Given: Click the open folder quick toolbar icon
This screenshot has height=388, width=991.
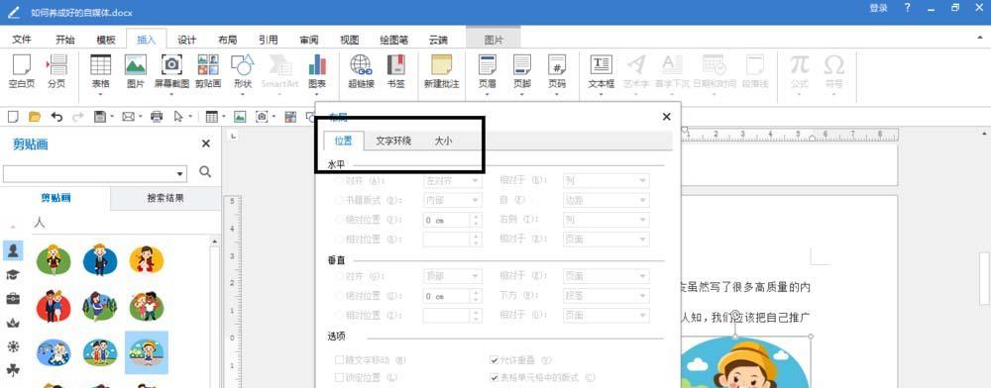Looking at the screenshot, I should point(35,116).
